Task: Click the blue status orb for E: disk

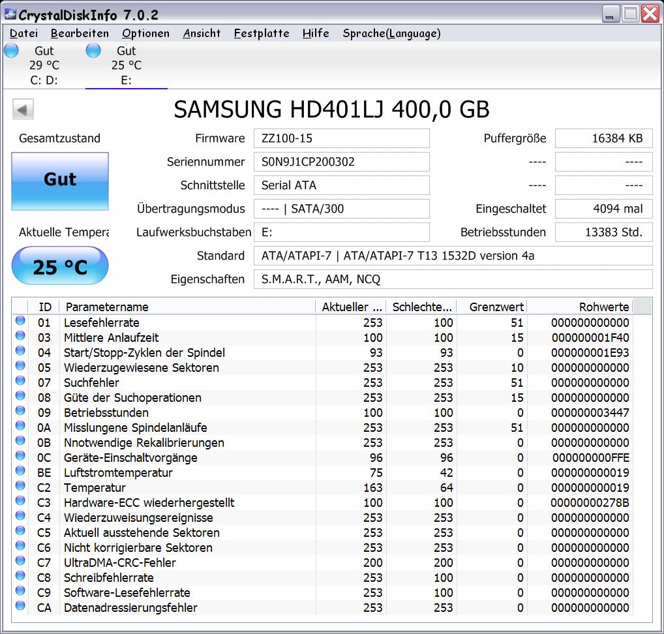Action: pos(93,50)
